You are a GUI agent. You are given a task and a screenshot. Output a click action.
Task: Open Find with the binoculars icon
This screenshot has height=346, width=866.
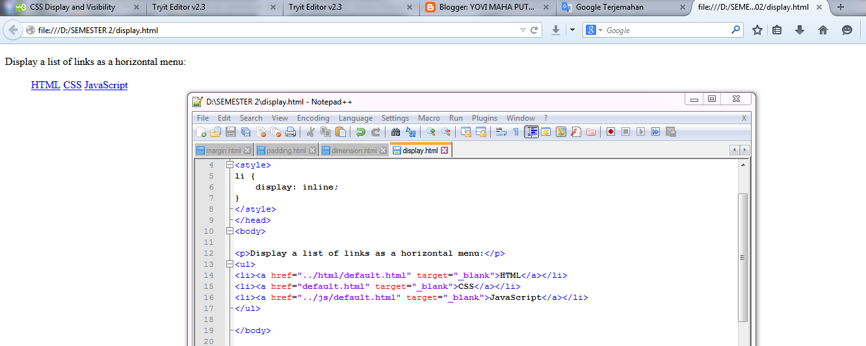pos(396,132)
